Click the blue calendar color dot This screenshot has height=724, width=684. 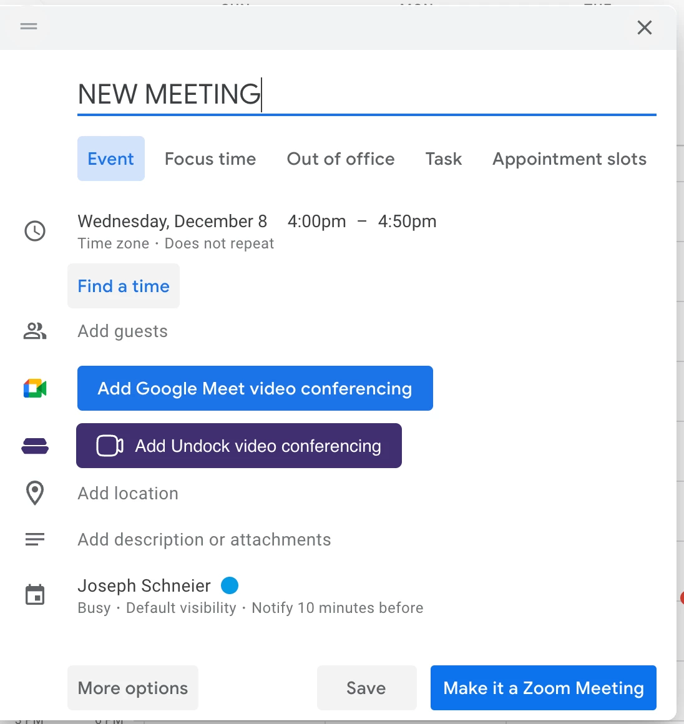click(x=230, y=585)
